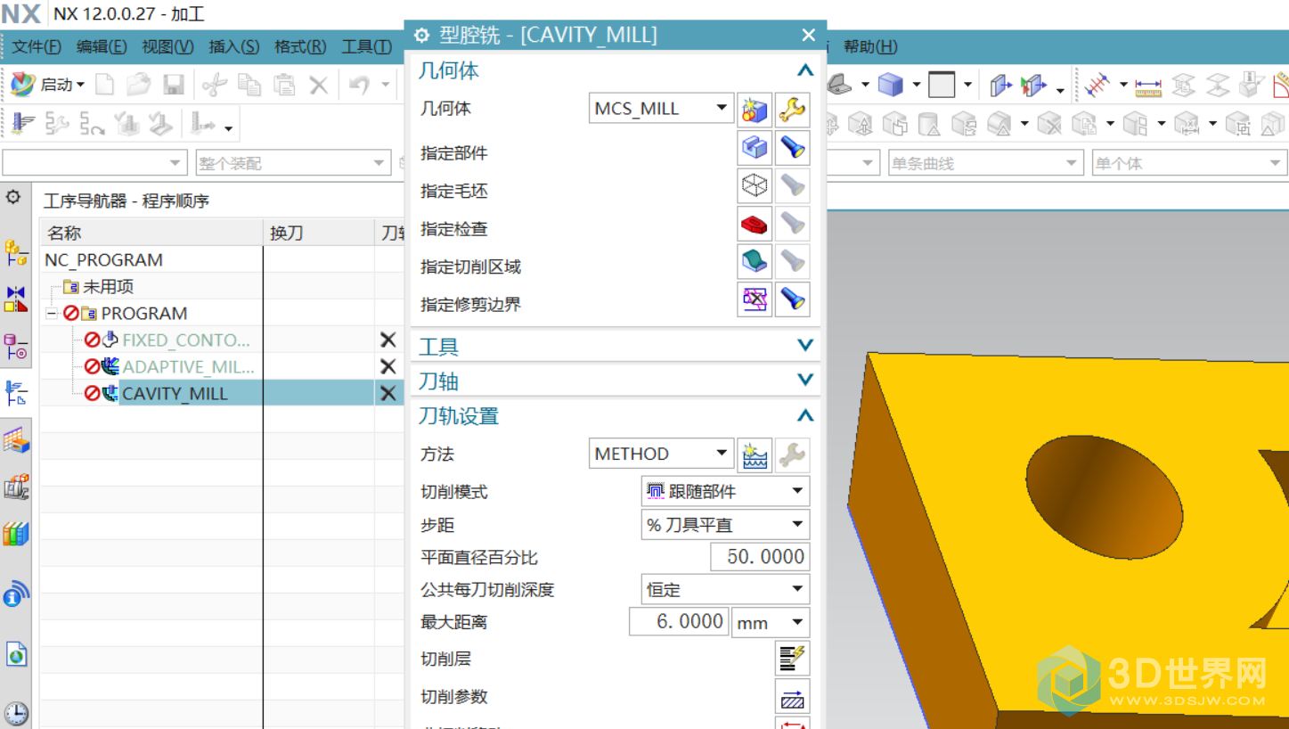
Task: Click the Specify Part (指定部件) select icon
Action: coord(755,148)
